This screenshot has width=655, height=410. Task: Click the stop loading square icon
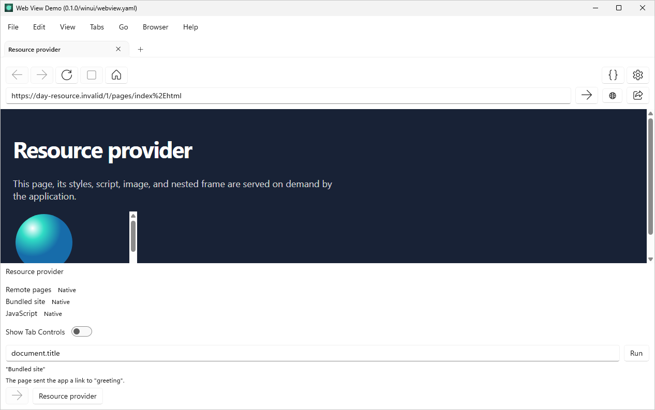[92, 75]
